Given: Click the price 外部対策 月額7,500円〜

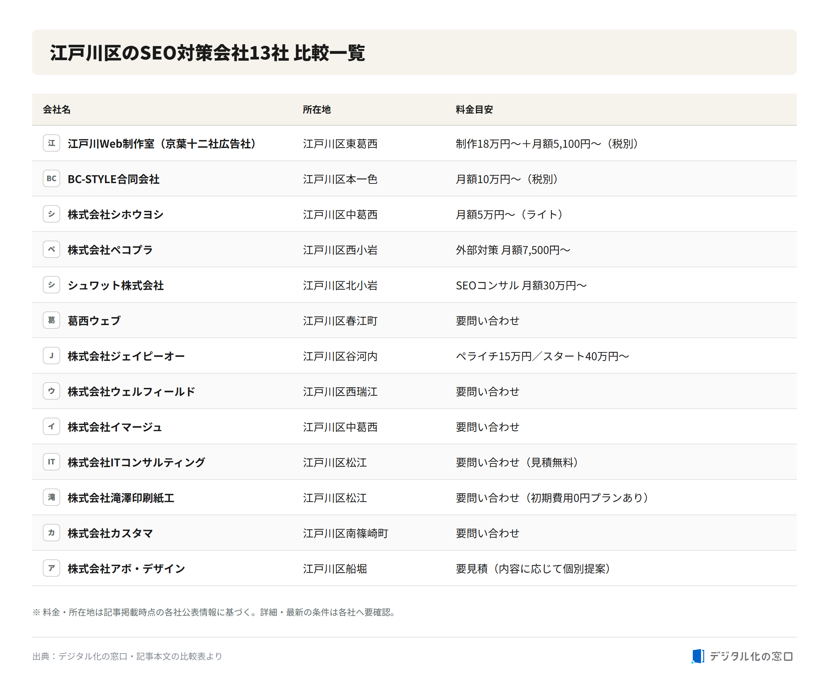Looking at the screenshot, I should pyautogui.click(x=513, y=250).
